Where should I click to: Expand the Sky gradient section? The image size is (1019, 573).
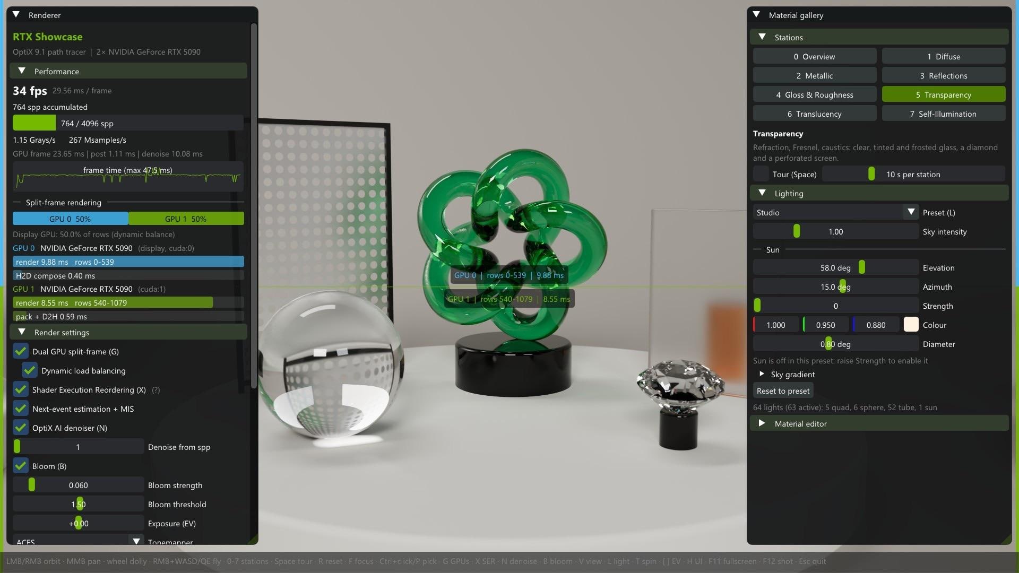point(762,374)
